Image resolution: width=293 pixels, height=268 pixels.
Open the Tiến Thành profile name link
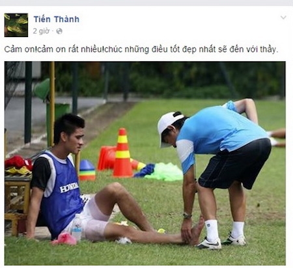coord(57,20)
